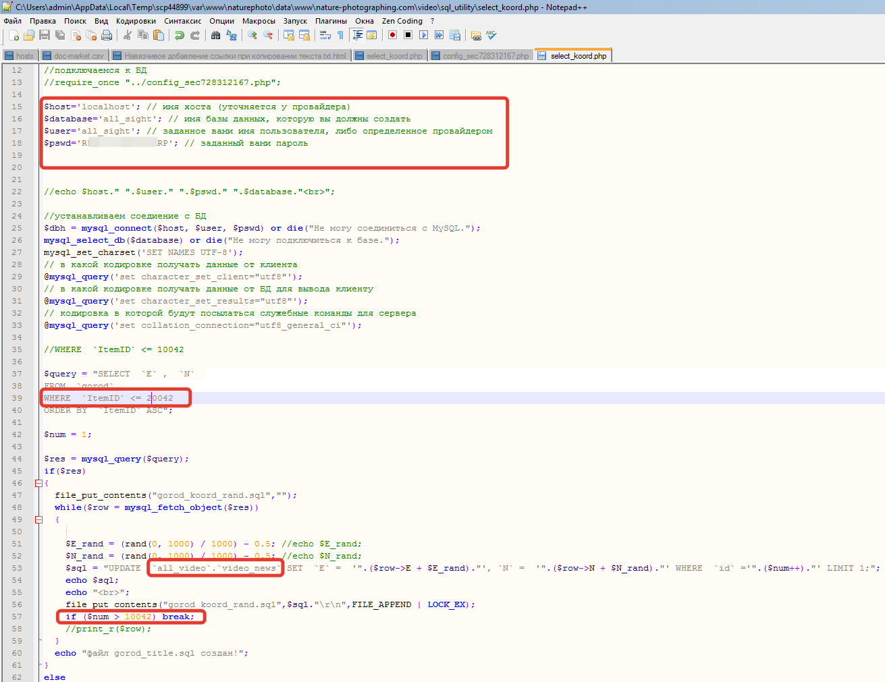This screenshot has height=682, width=885.
Task: Toggle show all characters pilcrow icon
Action: [340, 35]
